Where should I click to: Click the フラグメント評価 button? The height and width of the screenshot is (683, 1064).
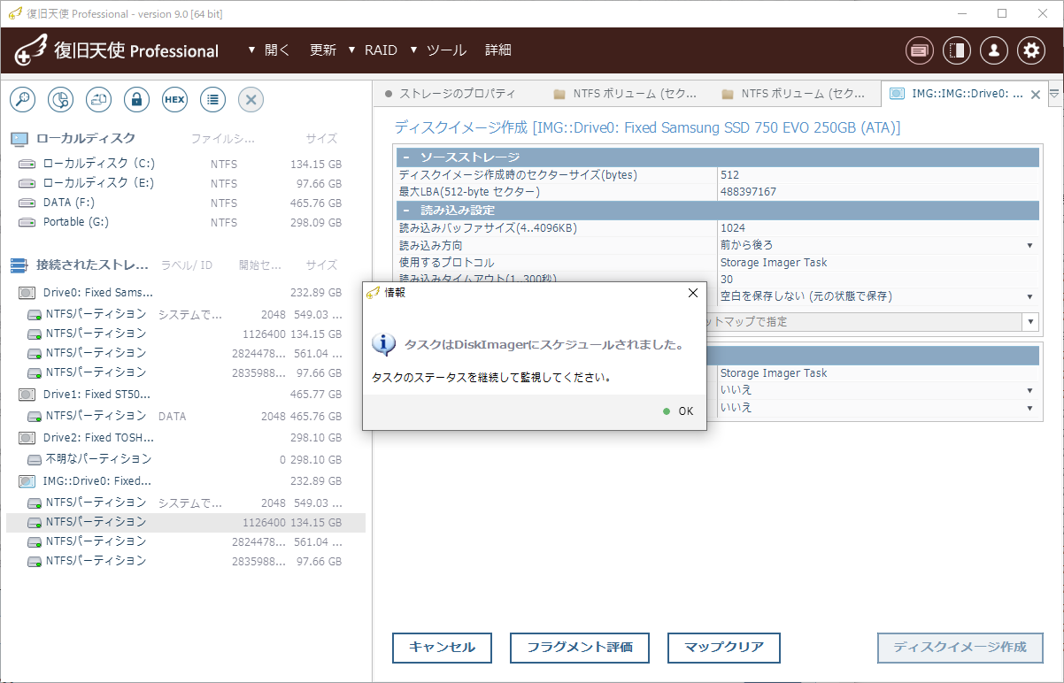(580, 648)
